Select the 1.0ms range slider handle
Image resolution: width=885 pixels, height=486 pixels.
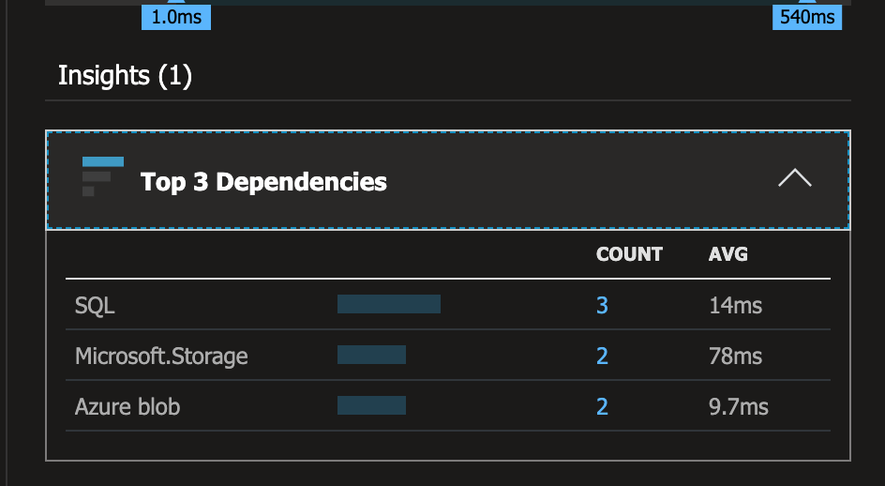click(x=176, y=16)
